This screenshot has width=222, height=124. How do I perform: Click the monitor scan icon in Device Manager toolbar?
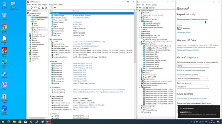tap(153, 8)
